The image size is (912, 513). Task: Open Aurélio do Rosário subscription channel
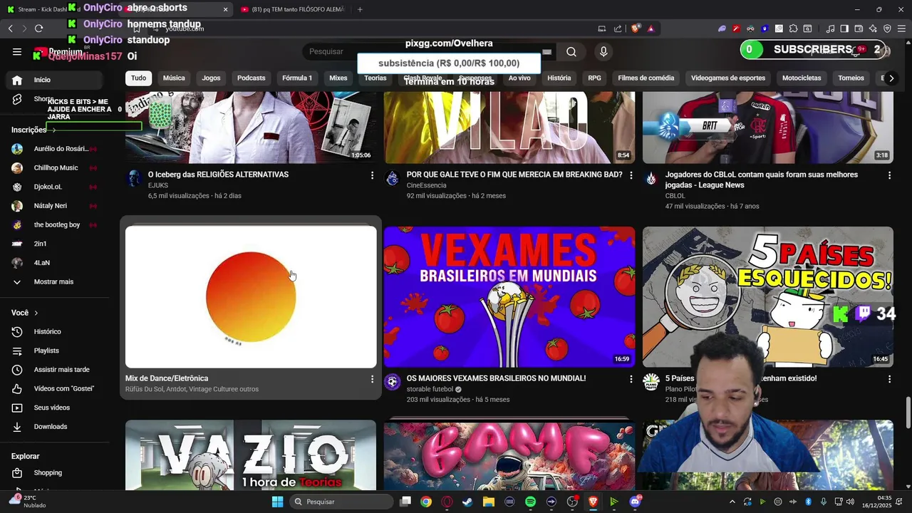click(55, 149)
